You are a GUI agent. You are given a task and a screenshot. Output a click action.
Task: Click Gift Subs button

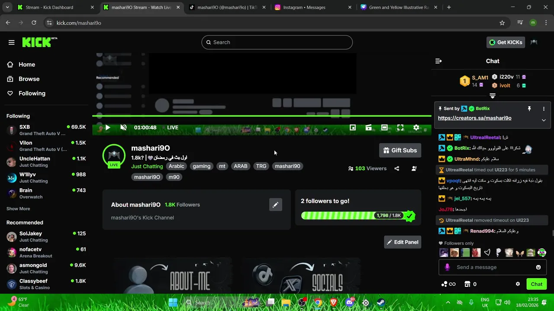400,150
